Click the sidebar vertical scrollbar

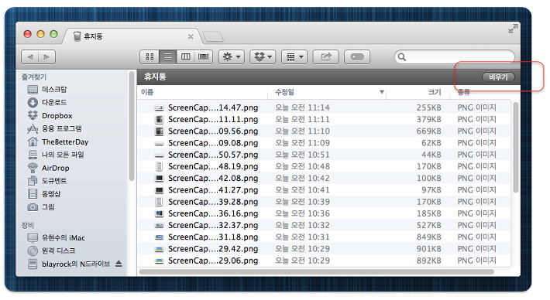pyautogui.click(x=132, y=126)
